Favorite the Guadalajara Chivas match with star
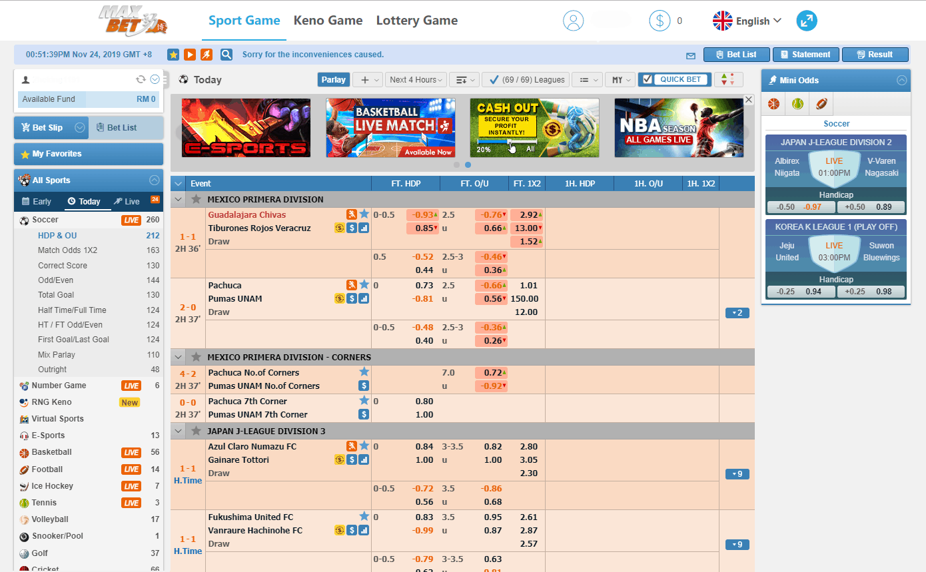Screen dimensions: 926x572 [364, 214]
